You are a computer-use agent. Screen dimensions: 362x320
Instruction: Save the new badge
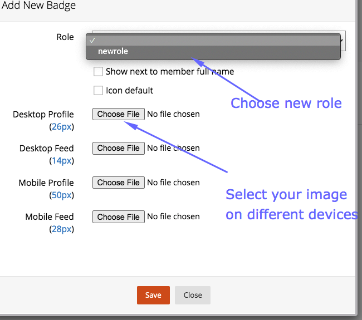click(x=153, y=295)
